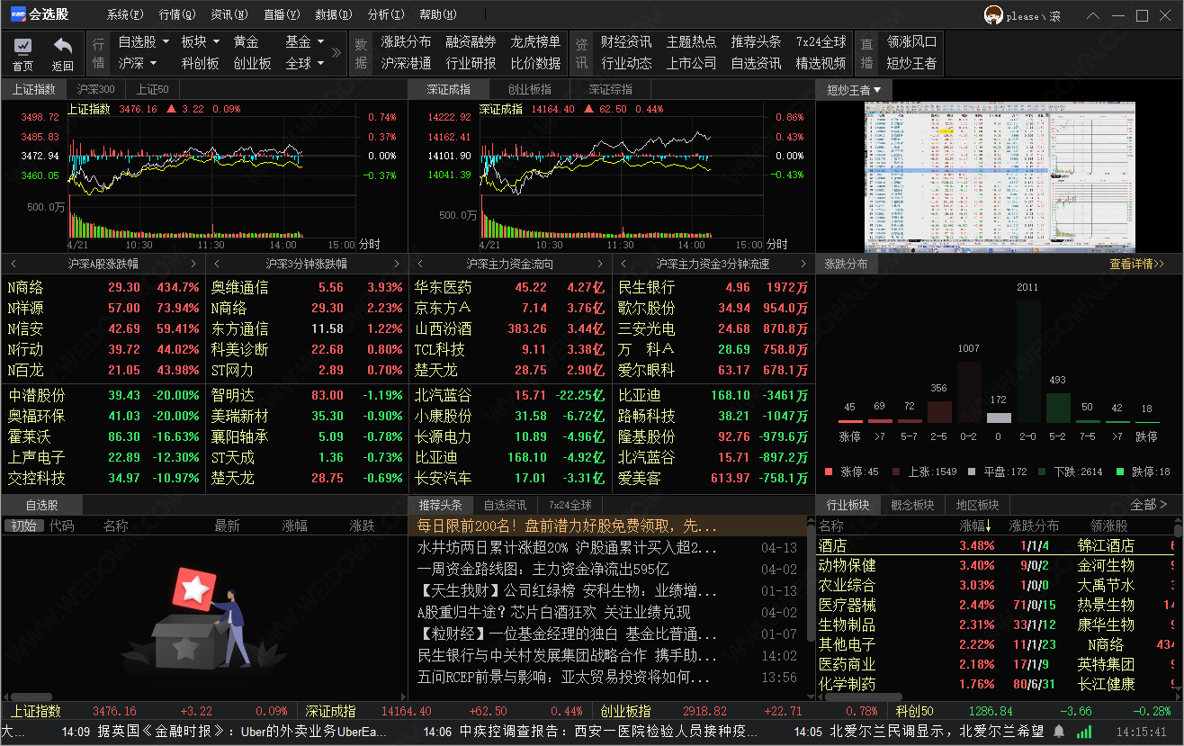
Task: Select 奥维通信 in 3分钟涨跌幅 list
Action: [x=306, y=287]
